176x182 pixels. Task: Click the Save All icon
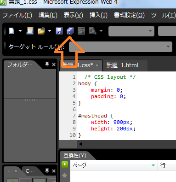pos(70,31)
